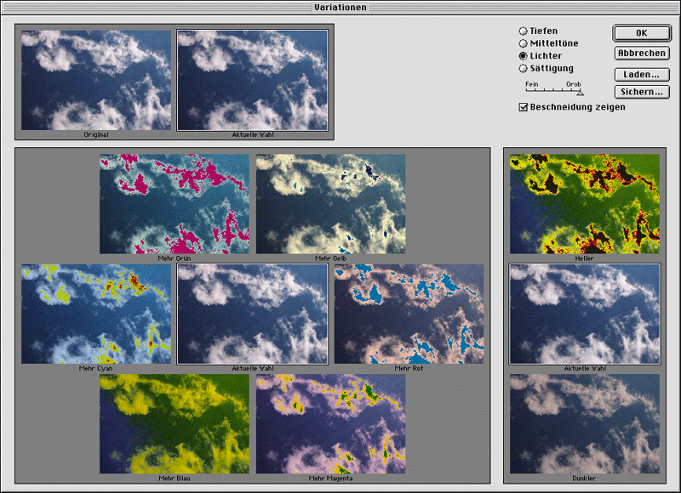The image size is (681, 493).
Task: Select the Mehr Rot preview image
Action: click(x=409, y=314)
